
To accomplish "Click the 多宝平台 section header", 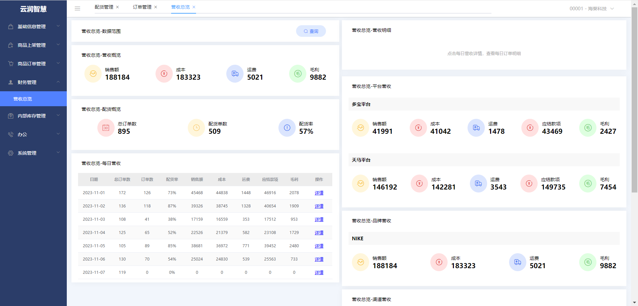I will tap(484, 104).
